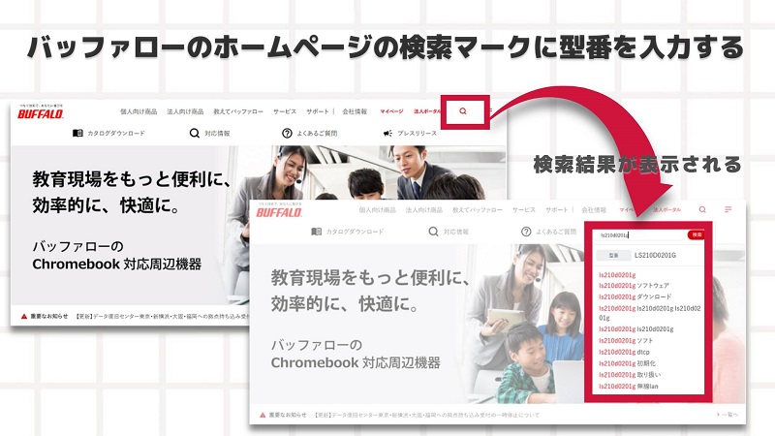Click the red search magnifier in the front screenshot's header
This screenshot has height=436, width=775.
pyautogui.click(x=702, y=209)
